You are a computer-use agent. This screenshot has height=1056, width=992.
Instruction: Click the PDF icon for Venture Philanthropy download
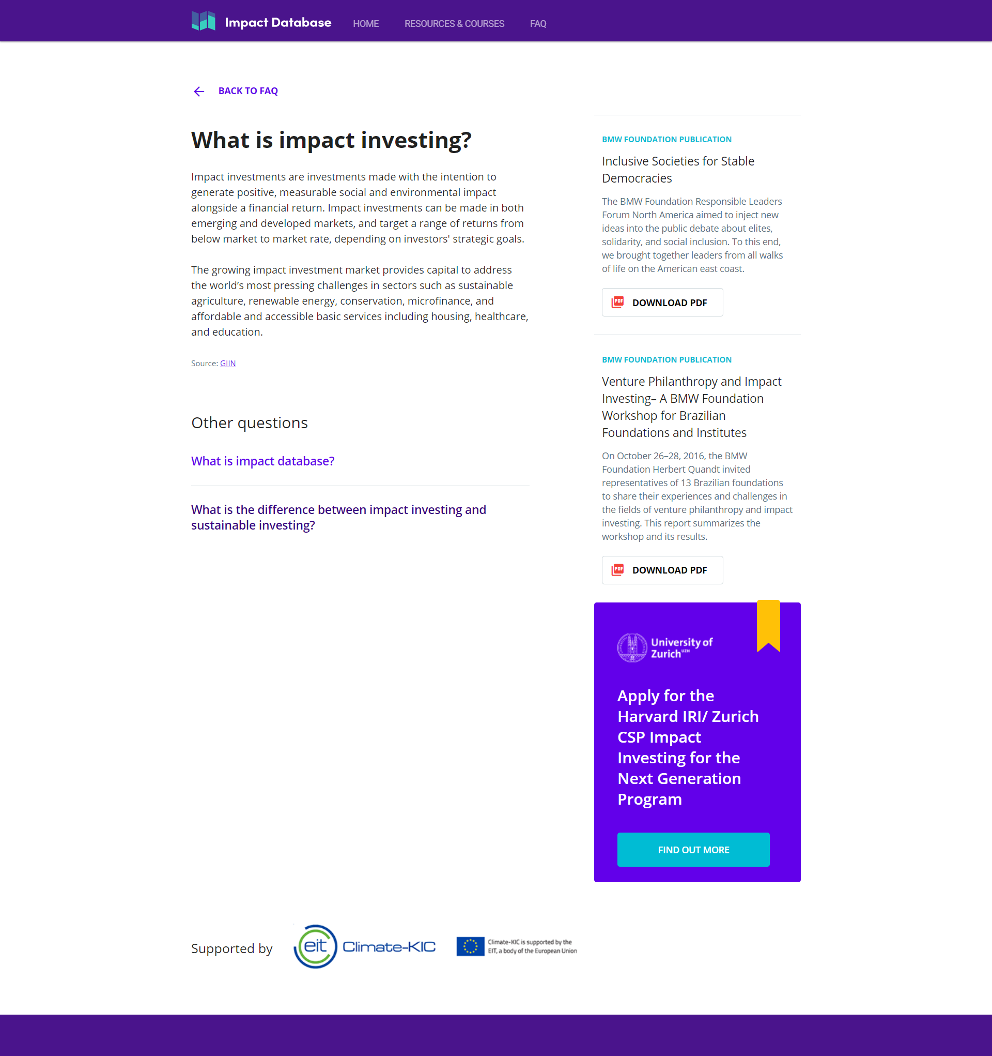click(x=618, y=570)
